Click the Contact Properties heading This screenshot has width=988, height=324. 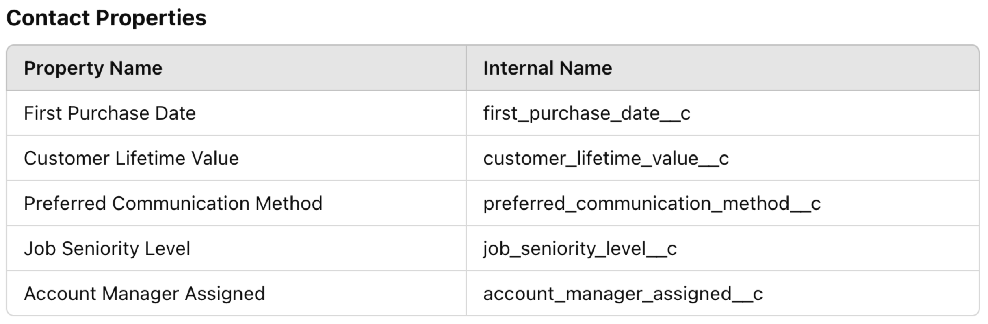pyautogui.click(x=106, y=18)
